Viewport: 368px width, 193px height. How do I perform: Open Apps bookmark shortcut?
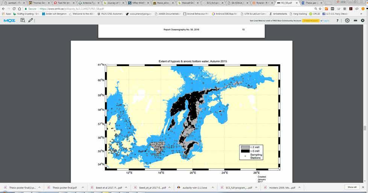6,14
